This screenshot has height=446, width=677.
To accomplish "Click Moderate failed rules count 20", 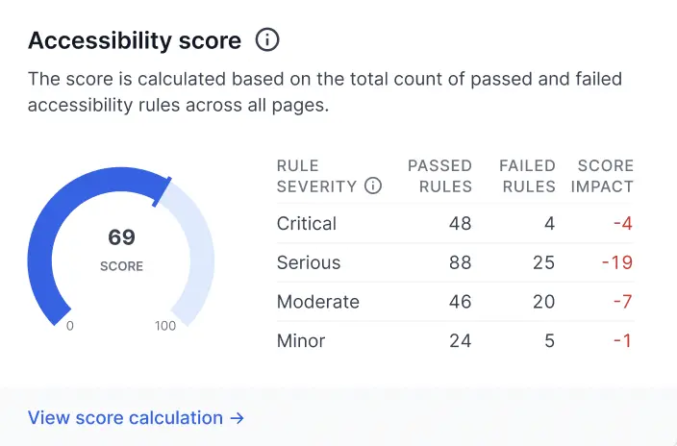I will tap(544, 302).
